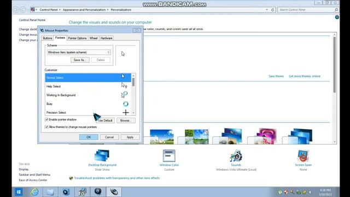Viewport: 350px width, 197px height.
Task: Click the pointer list scroll down arrow
Action: coord(133,113)
